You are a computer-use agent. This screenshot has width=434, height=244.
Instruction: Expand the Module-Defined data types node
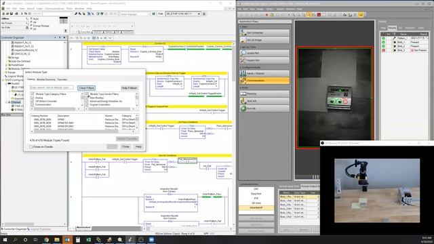(x=6, y=68)
